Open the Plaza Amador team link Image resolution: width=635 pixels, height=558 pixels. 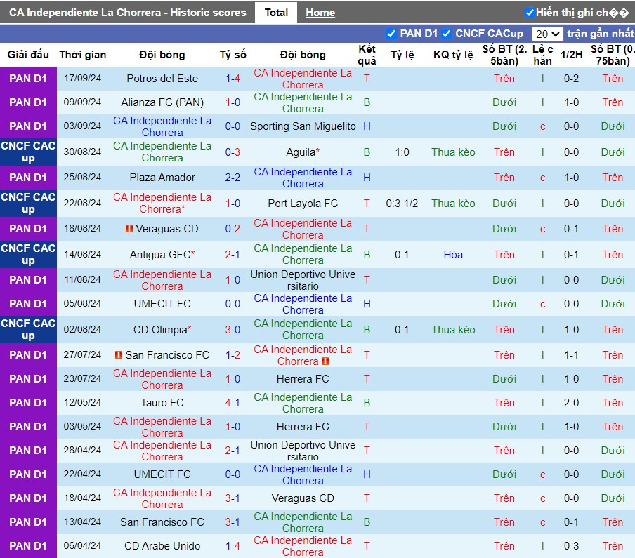pyautogui.click(x=162, y=178)
